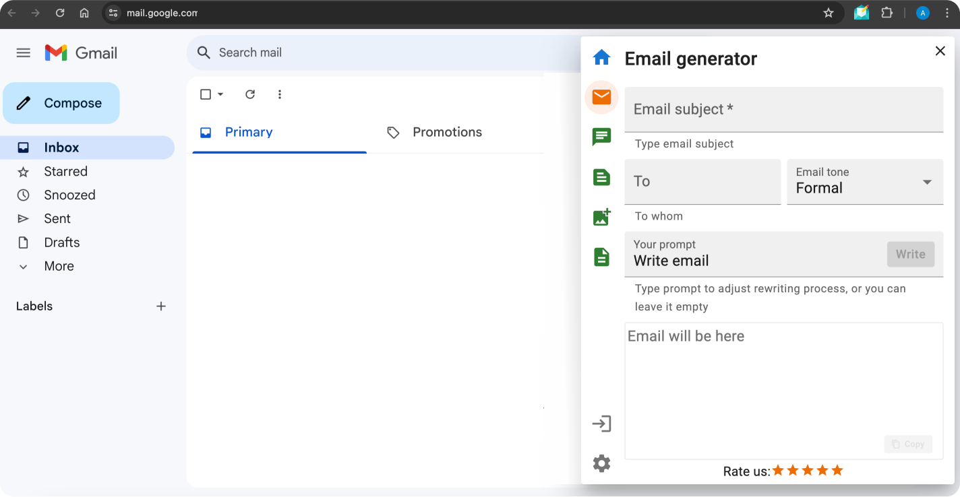Open the extension's home icon
This screenshot has width=960, height=497.
[601, 58]
